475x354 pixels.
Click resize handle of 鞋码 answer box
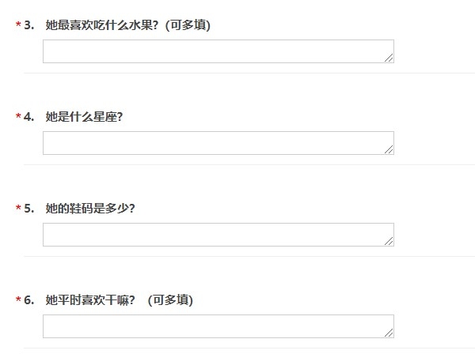coord(389,241)
